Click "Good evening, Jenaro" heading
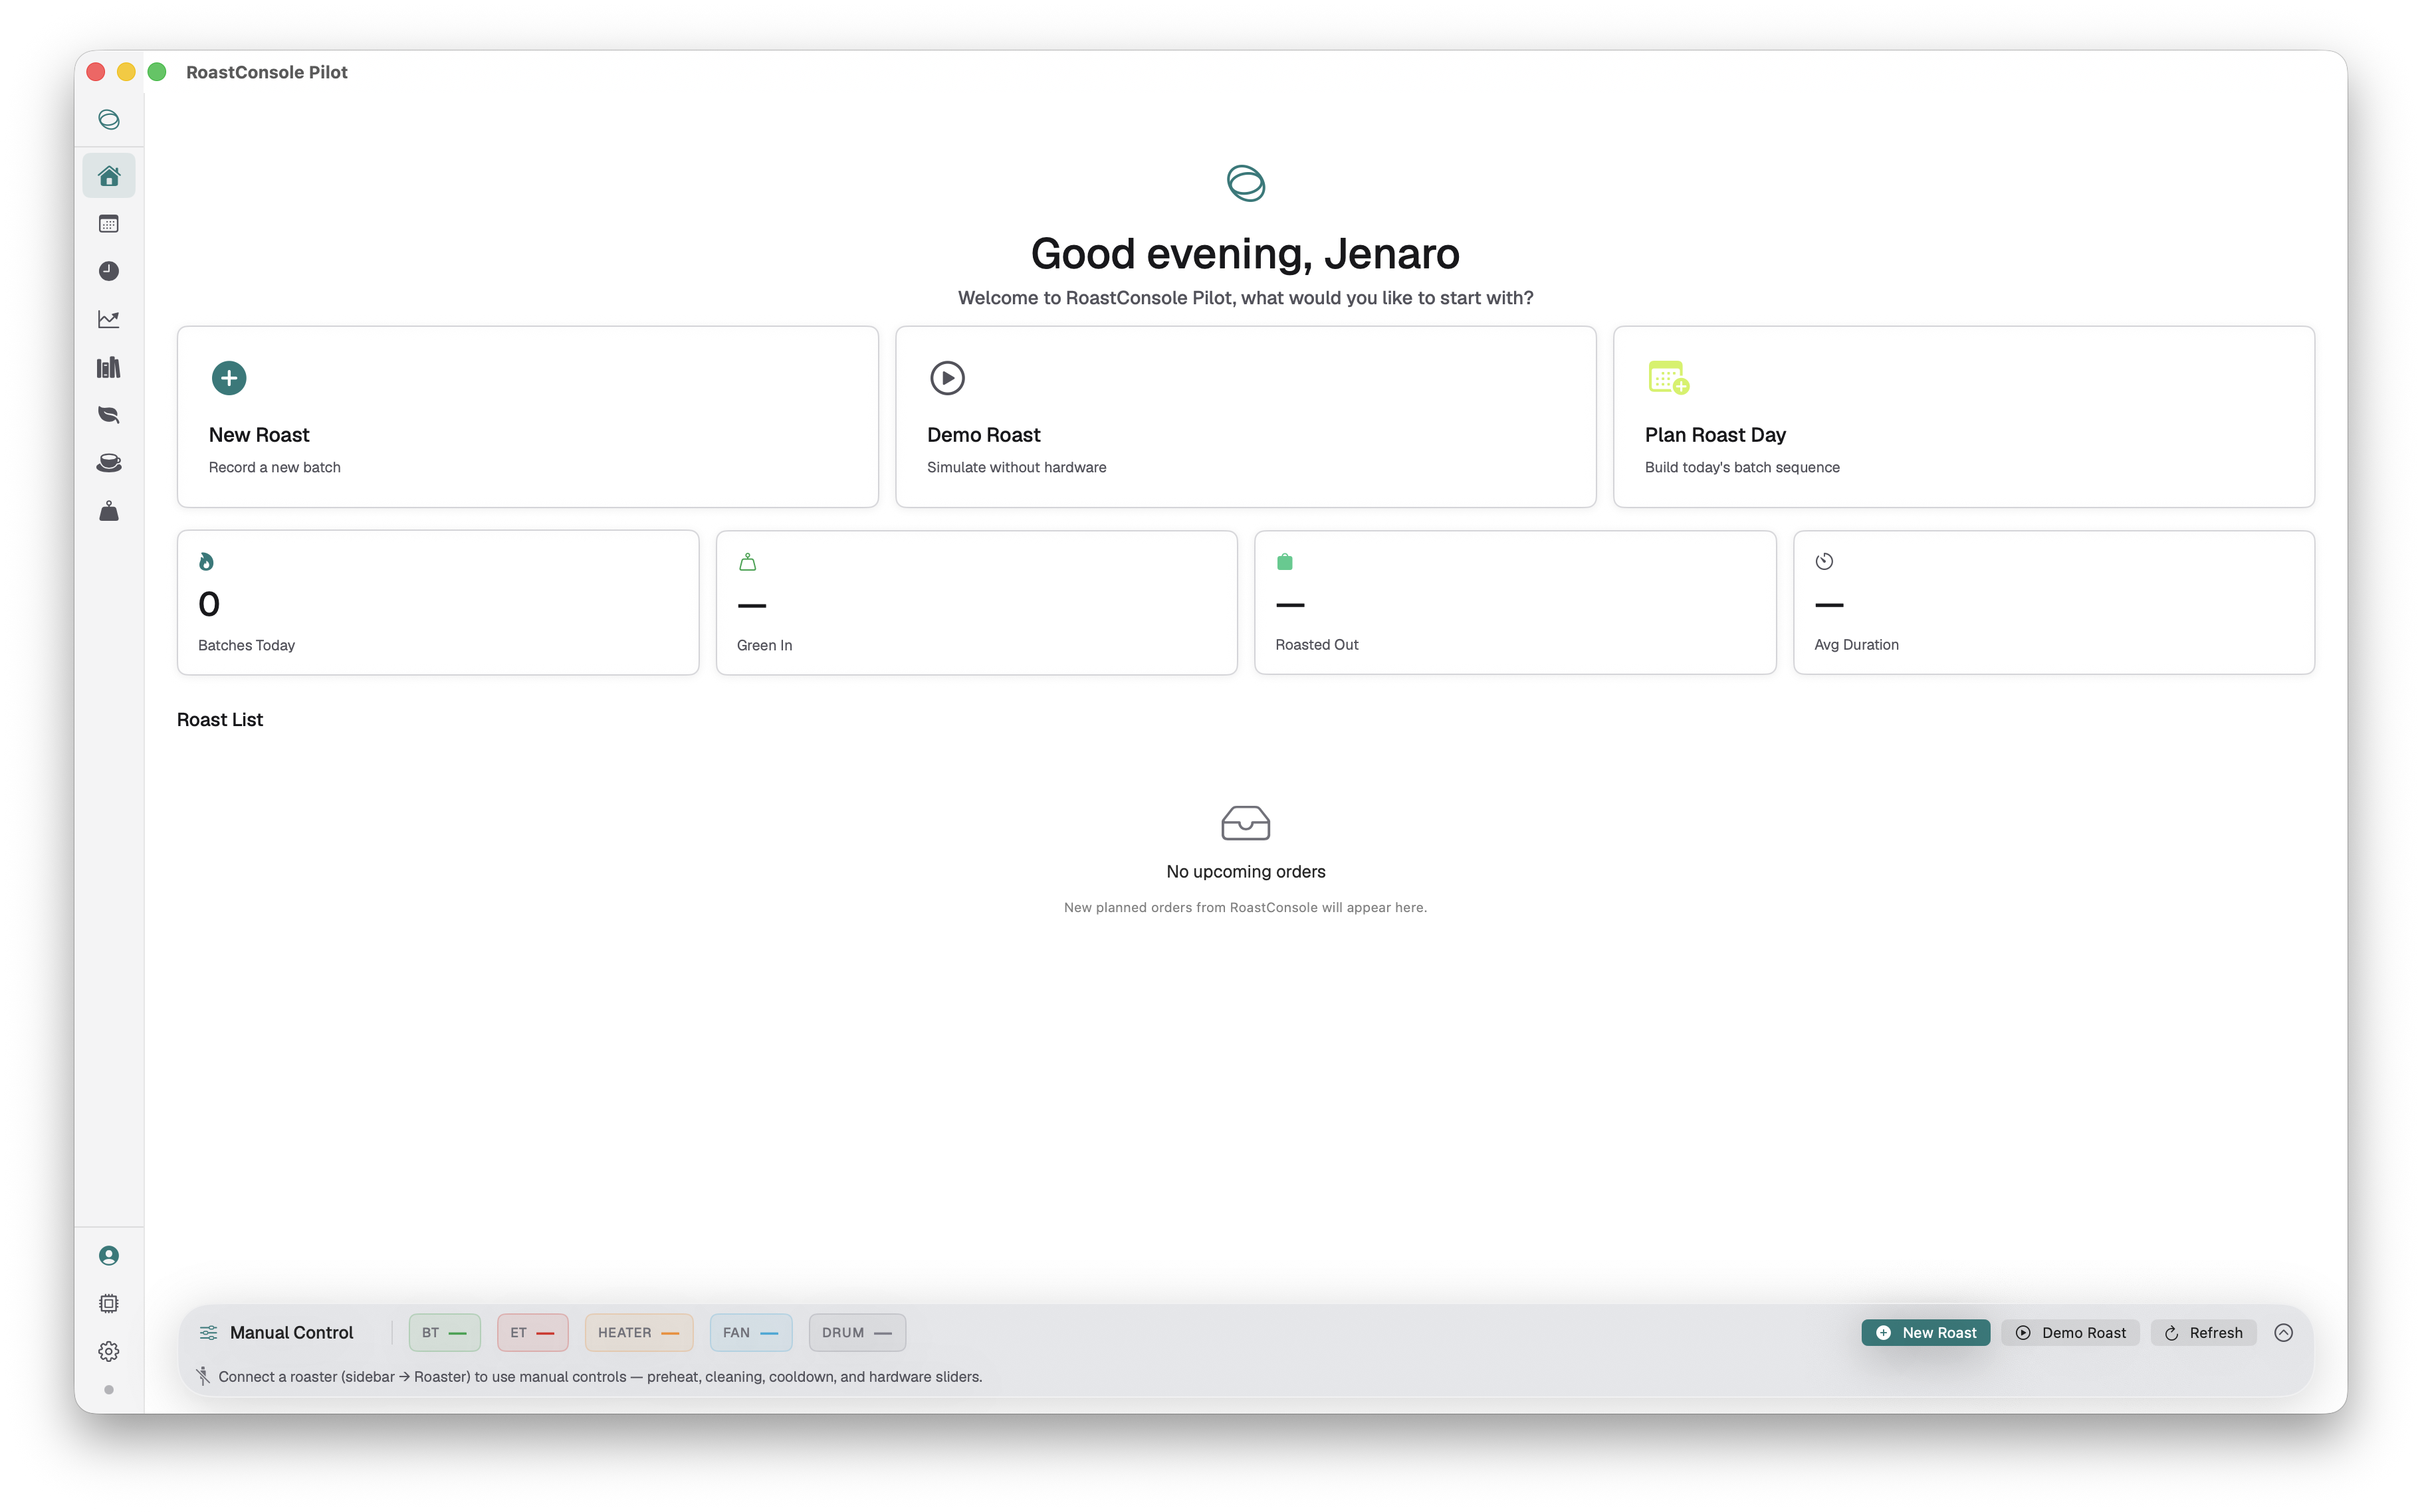The width and height of the screenshot is (2422, 1512). point(1246,253)
